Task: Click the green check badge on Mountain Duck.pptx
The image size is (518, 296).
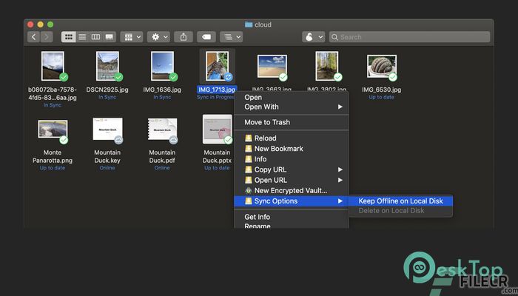Action: [x=228, y=140]
